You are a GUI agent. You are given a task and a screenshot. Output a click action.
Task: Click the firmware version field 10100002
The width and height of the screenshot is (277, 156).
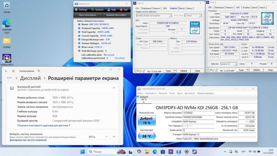(x=199, y=113)
